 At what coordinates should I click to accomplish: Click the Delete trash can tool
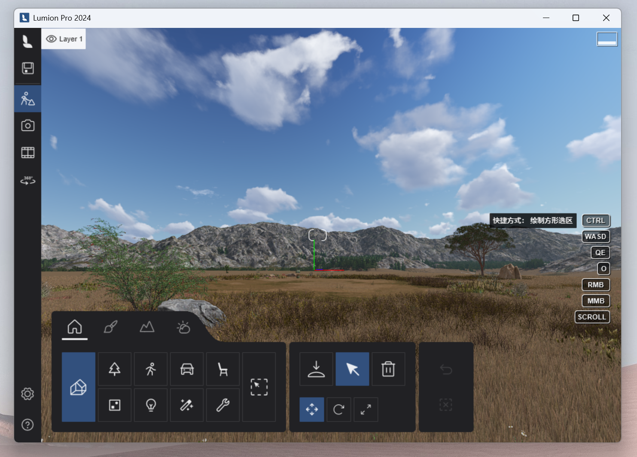388,369
